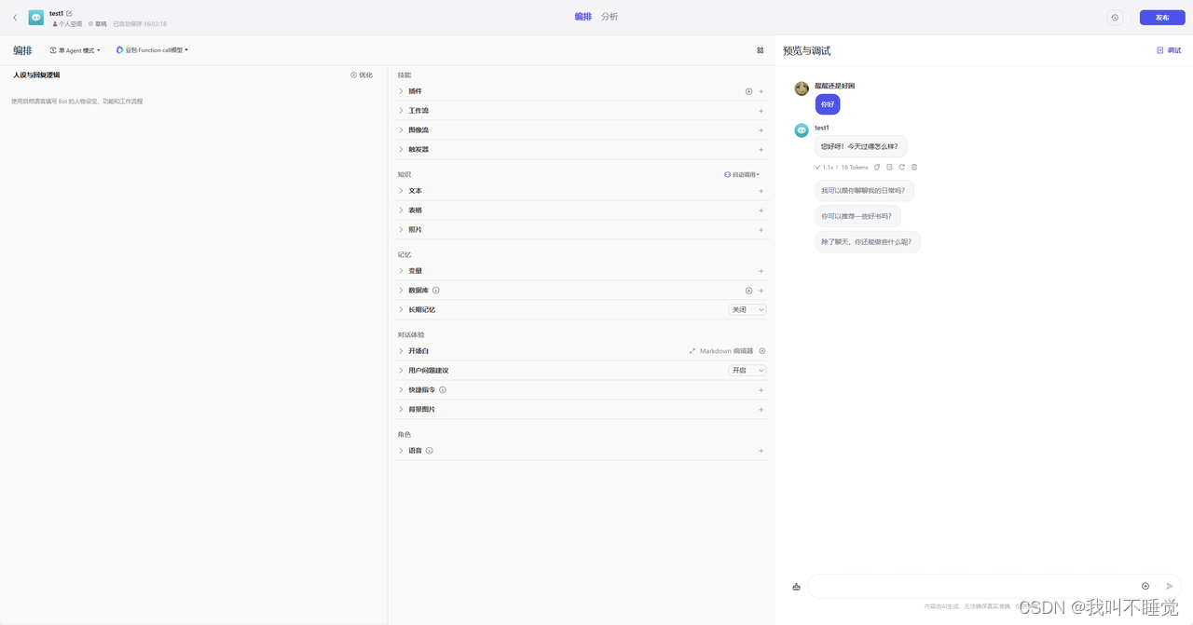Viewport: 1193px width, 625px height.
Task: Open the 单 Agent 模式 dropdown
Action: tap(75, 50)
